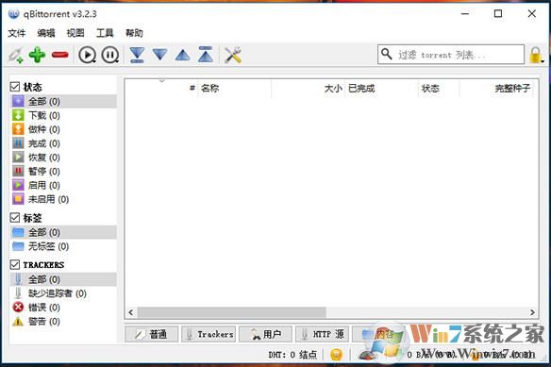The width and height of the screenshot is (551, 367).
Task: Click horizontal scrollbar left arrow
Action: click(131, 312)
